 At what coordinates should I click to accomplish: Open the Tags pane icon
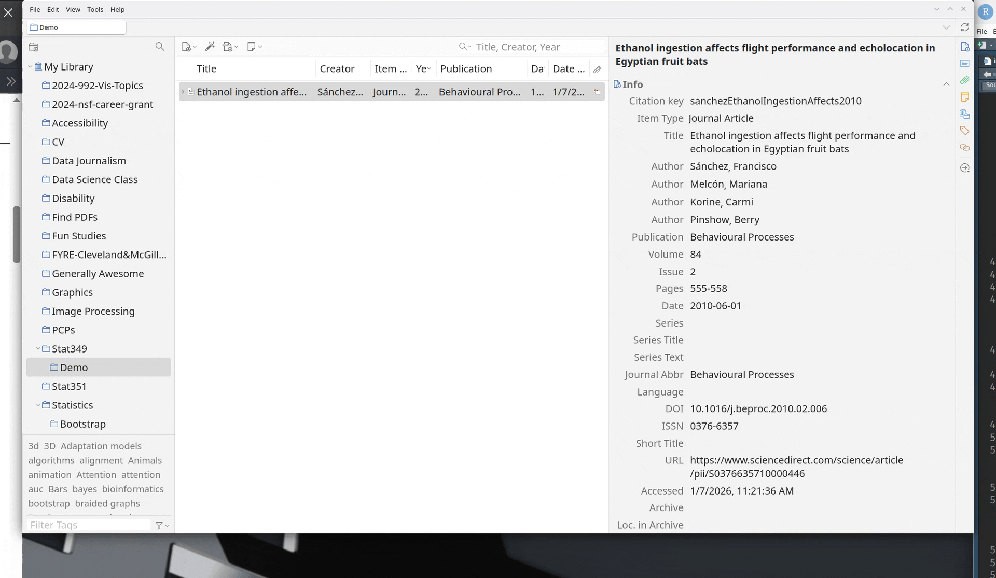[x=964, y=131]
